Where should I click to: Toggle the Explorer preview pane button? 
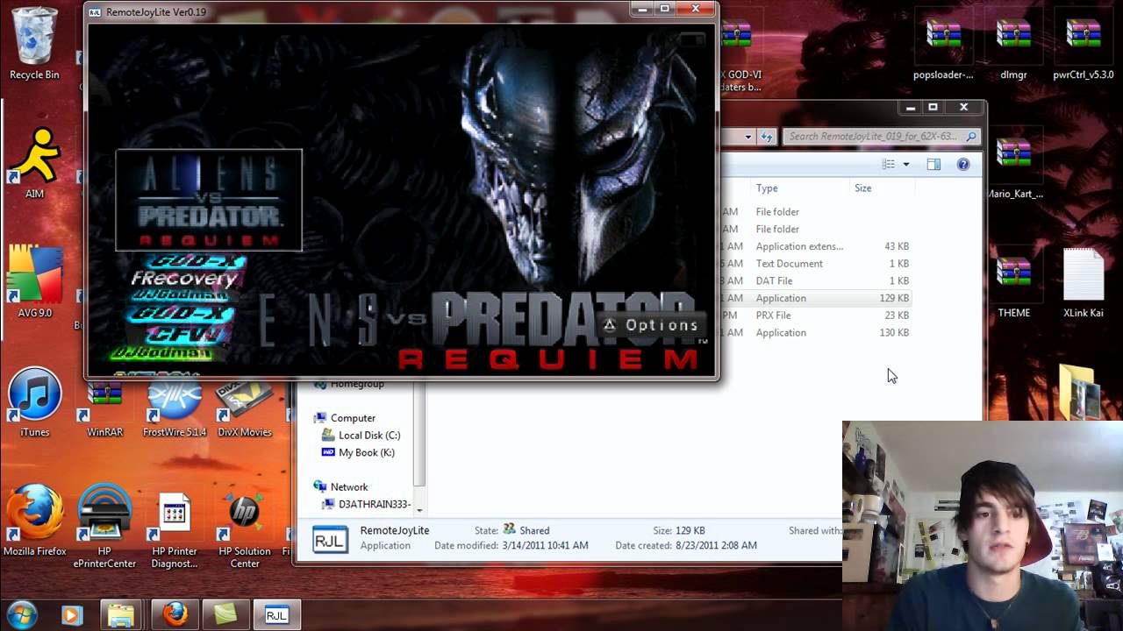click(933, 164)
